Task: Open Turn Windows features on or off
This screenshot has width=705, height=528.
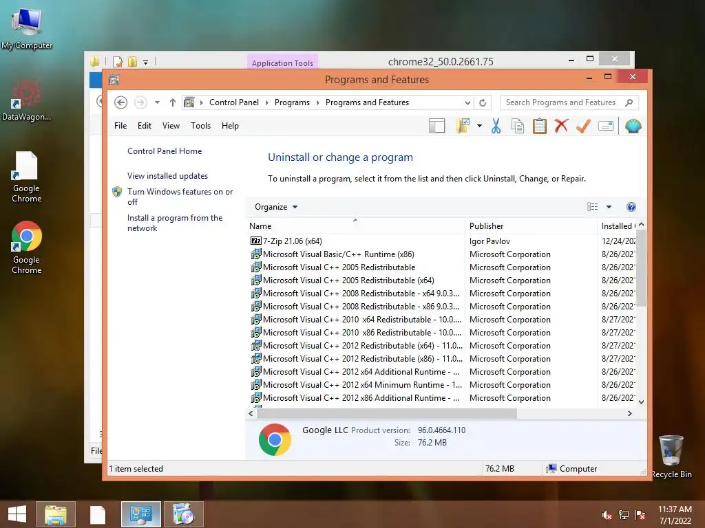Action: pos(180,197)
